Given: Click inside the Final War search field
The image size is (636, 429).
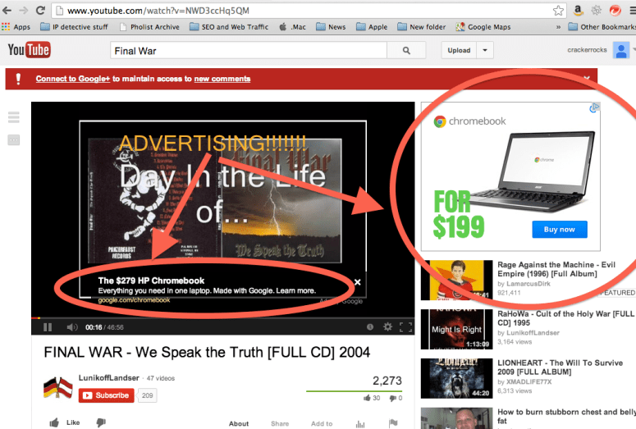Looking at the screenshot, I should [x=246, y=51].
